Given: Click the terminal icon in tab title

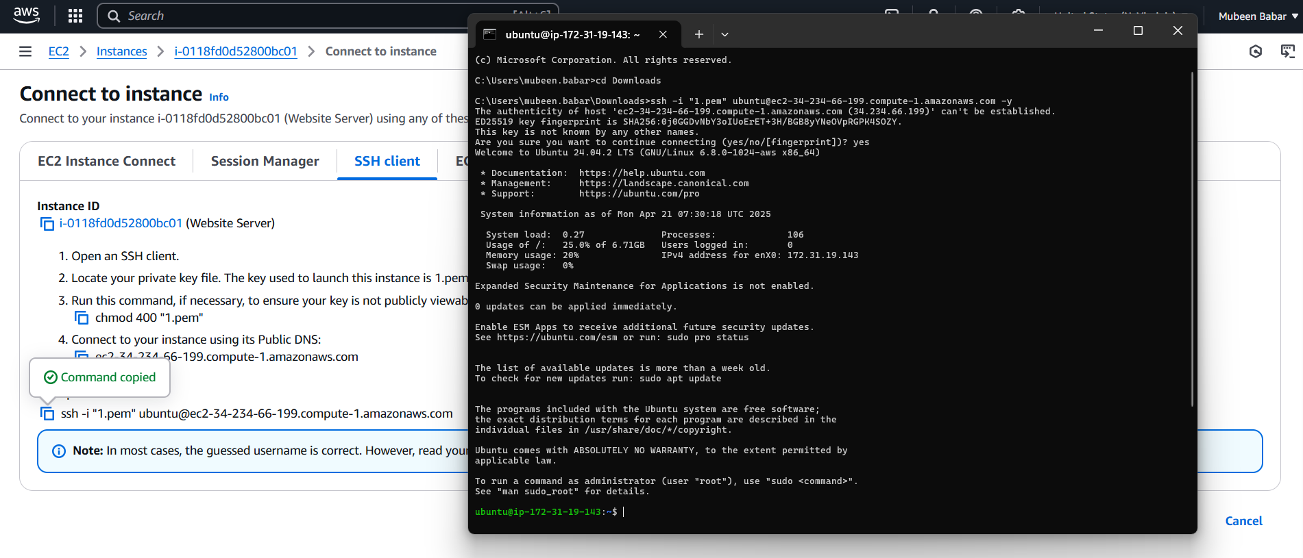Looking at the screenshot, I should (489, 34).
